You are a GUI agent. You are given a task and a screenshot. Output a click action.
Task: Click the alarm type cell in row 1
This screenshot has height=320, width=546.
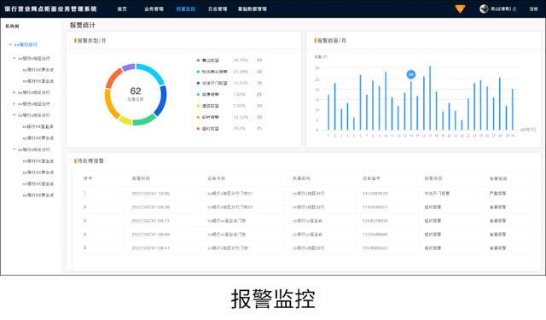pyautogui.click(x=437, y=193)
